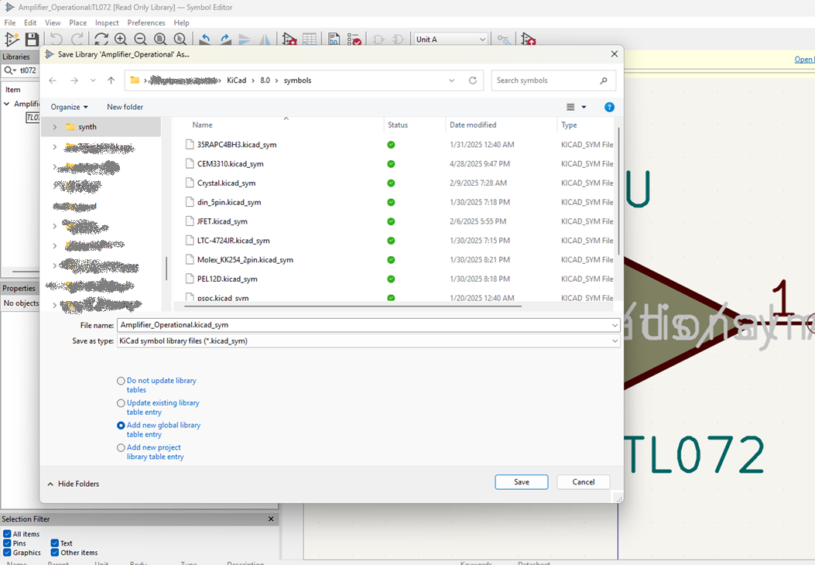The image size is (815, 565).
Task: Run symbol checker icon
Action: click(354, 39)
